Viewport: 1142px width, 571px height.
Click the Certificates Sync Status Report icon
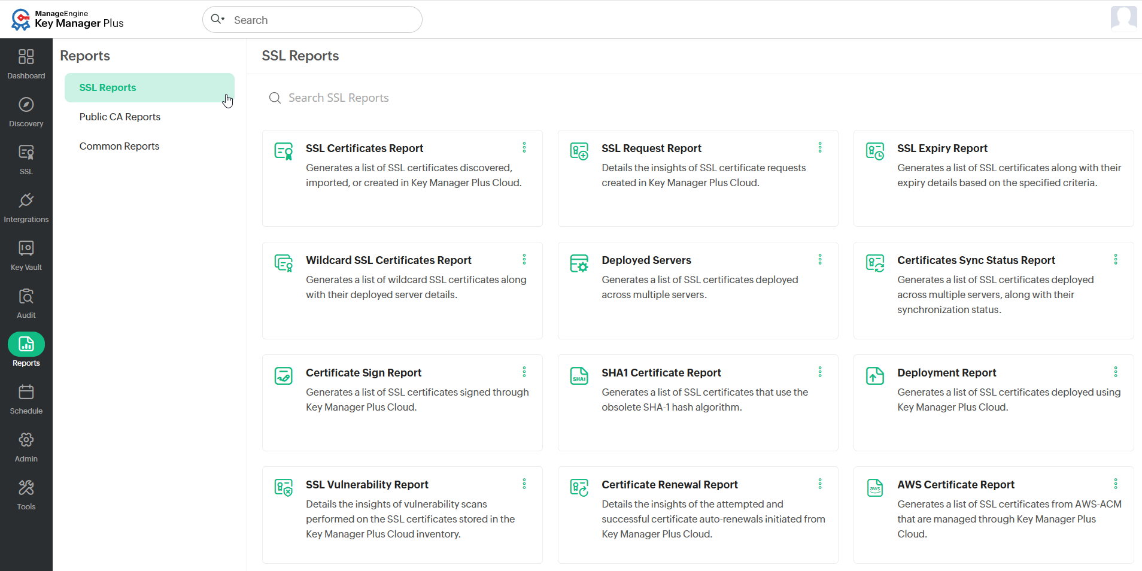pyautogui.click(x=875, y=263)
